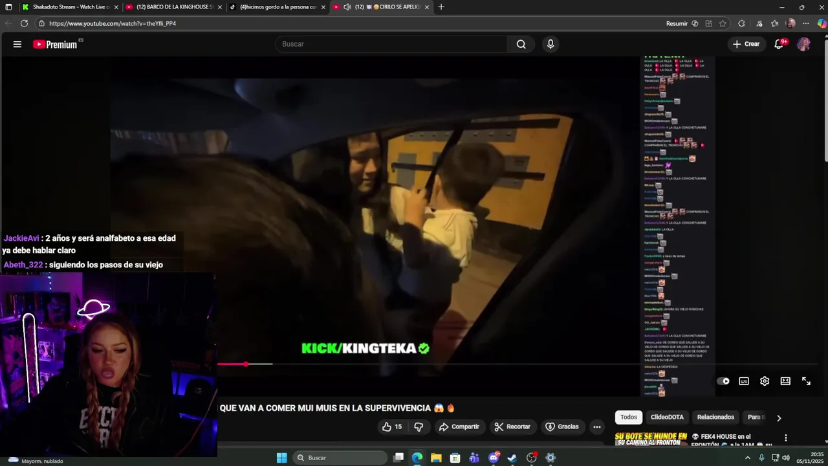Click the Gracias button
This screenshot has width=828, height=466.
pyautogui.click(x=562, y=427)
